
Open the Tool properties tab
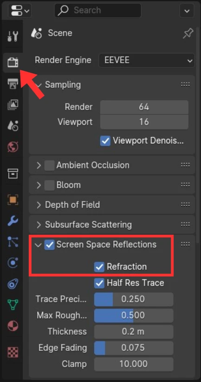pos(13,36)
